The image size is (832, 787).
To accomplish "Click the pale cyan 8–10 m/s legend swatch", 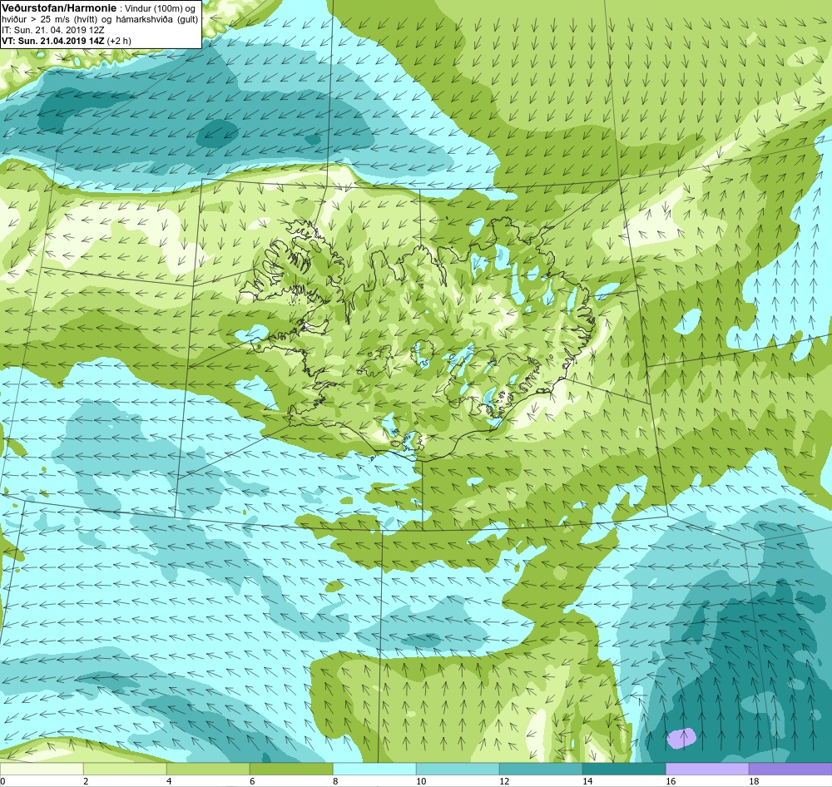I will pos(374,769).
